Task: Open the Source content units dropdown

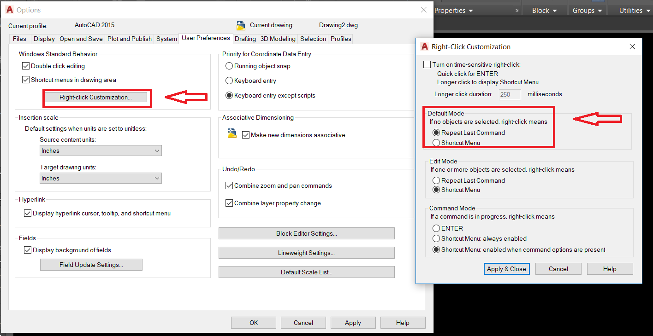Action: [x=158, y=151]
